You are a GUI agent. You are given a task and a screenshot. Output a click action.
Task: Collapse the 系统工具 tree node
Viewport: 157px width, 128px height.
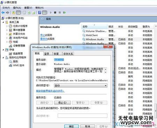[x=3, y=22]
